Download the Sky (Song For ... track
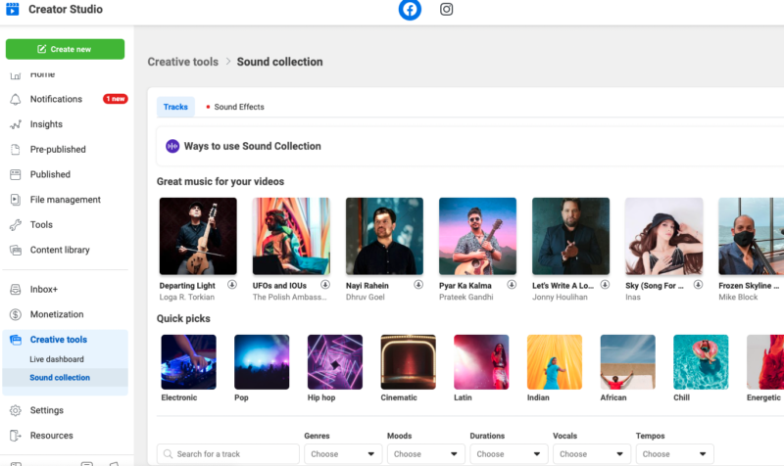Image resolution: width=784 pixels, height=466 pixels. pyautogui.click(x=698, y=285)
